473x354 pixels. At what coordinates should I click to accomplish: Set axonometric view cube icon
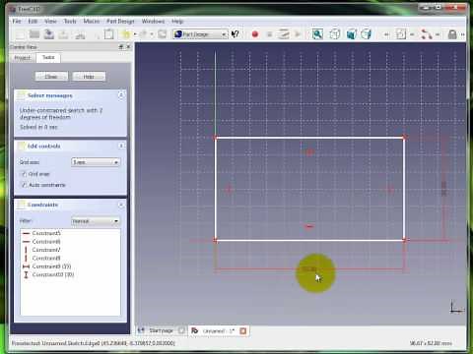pyautogui.click(x=334, y=34)
